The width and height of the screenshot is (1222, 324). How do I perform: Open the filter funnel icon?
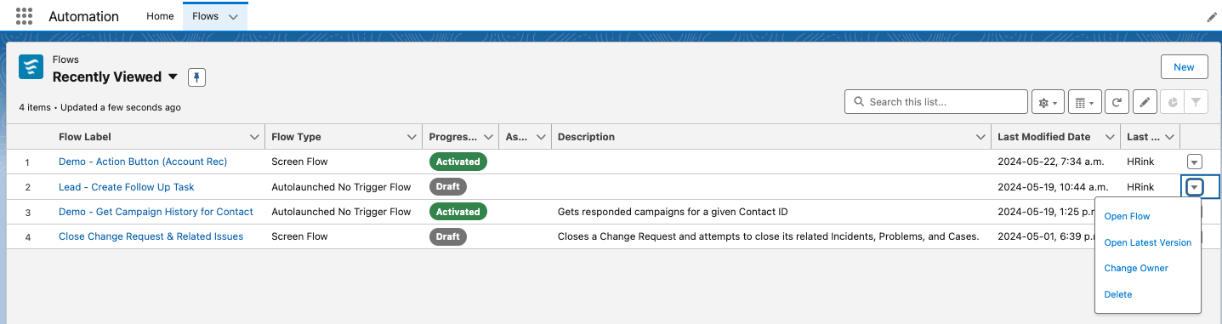coord(1196,102)
